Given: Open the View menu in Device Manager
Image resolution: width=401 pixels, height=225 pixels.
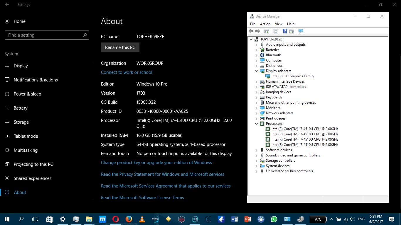Looking at the screenshot, I should (x=279, y=24).
